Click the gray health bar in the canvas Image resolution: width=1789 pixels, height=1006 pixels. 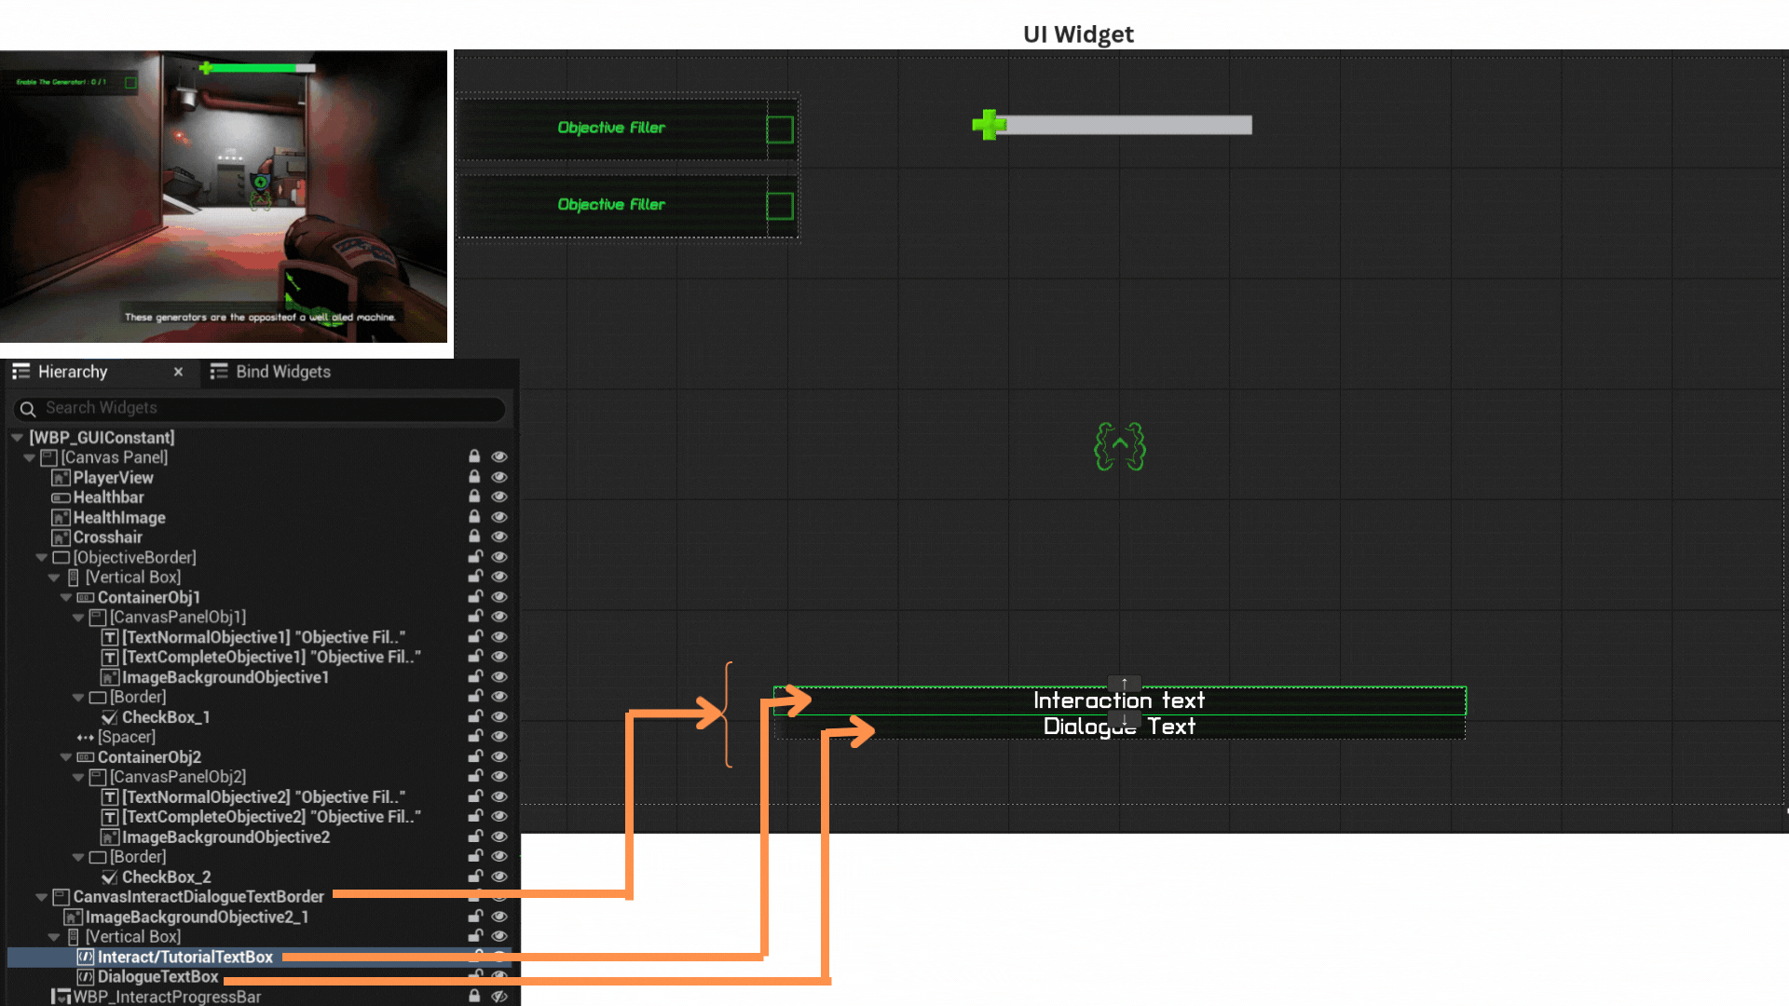click(1127, 125)
